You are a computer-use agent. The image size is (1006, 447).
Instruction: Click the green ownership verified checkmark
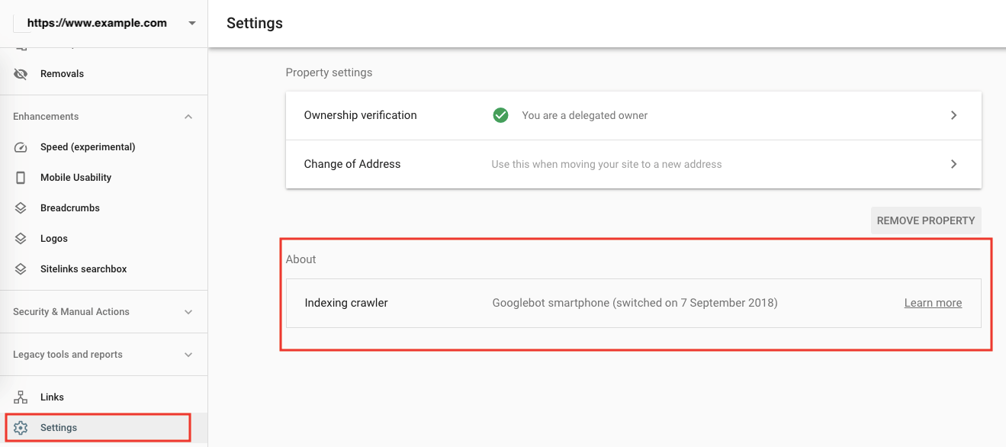(x=500, y=115)
